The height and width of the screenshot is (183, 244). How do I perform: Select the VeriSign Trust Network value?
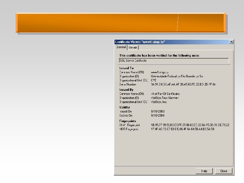coord(165,98)
